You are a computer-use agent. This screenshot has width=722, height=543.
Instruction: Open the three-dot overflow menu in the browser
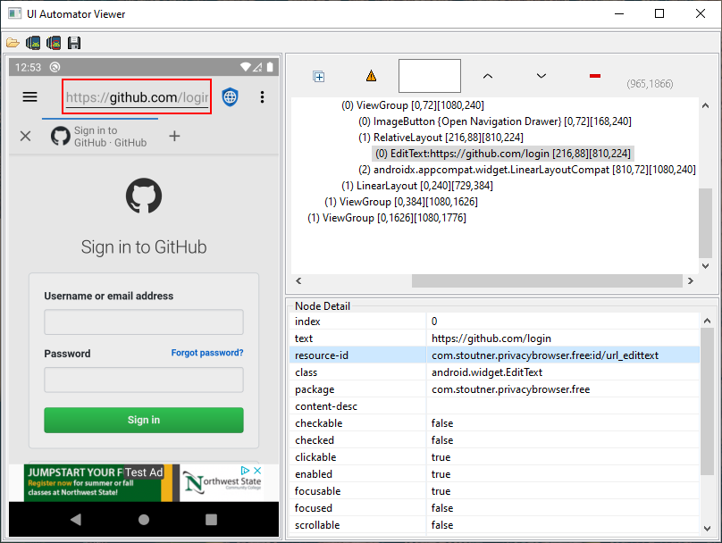262,97
